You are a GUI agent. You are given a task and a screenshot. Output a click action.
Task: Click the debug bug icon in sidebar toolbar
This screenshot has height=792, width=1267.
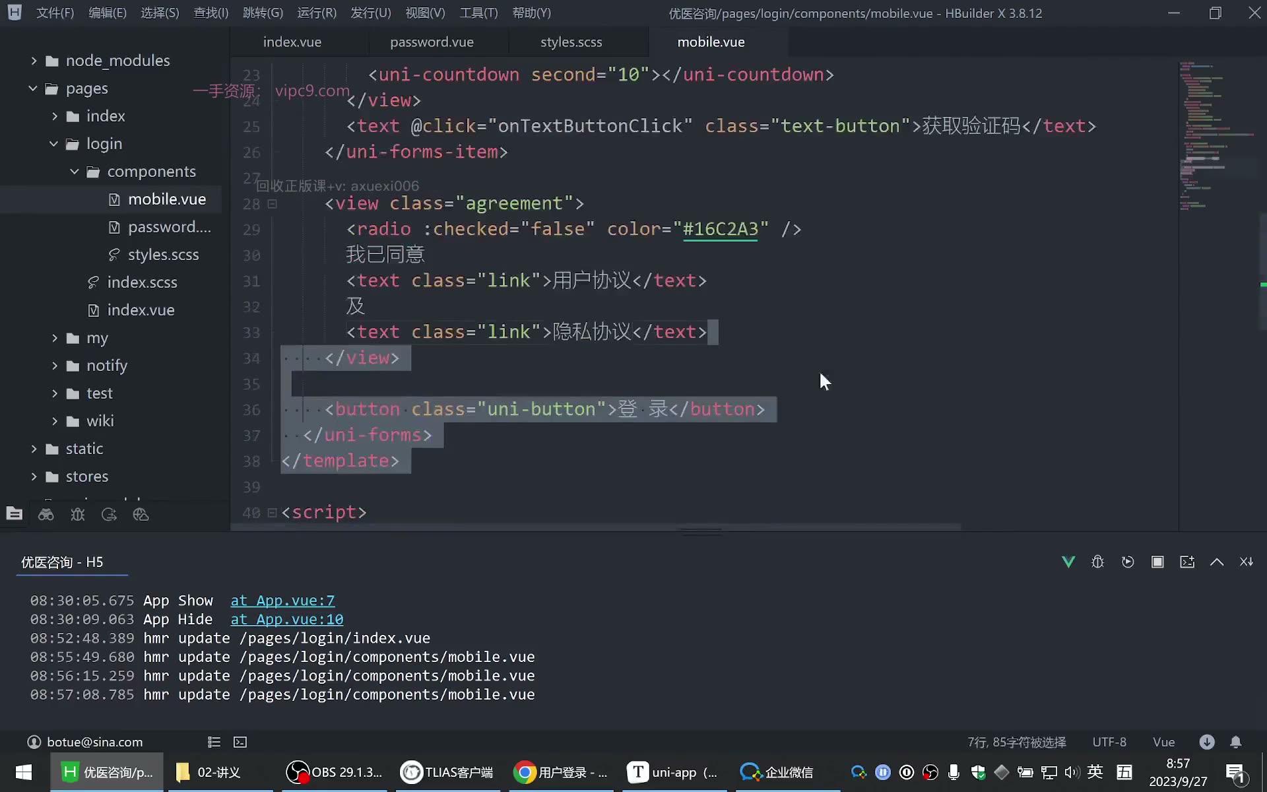point(78,514)
